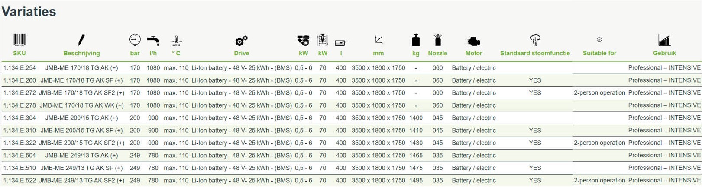Click the Suitable for column header text

click(599, 53)
